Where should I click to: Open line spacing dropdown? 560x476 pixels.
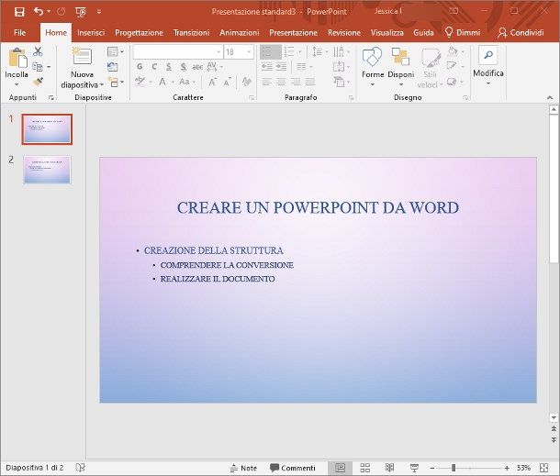[320, 51]
